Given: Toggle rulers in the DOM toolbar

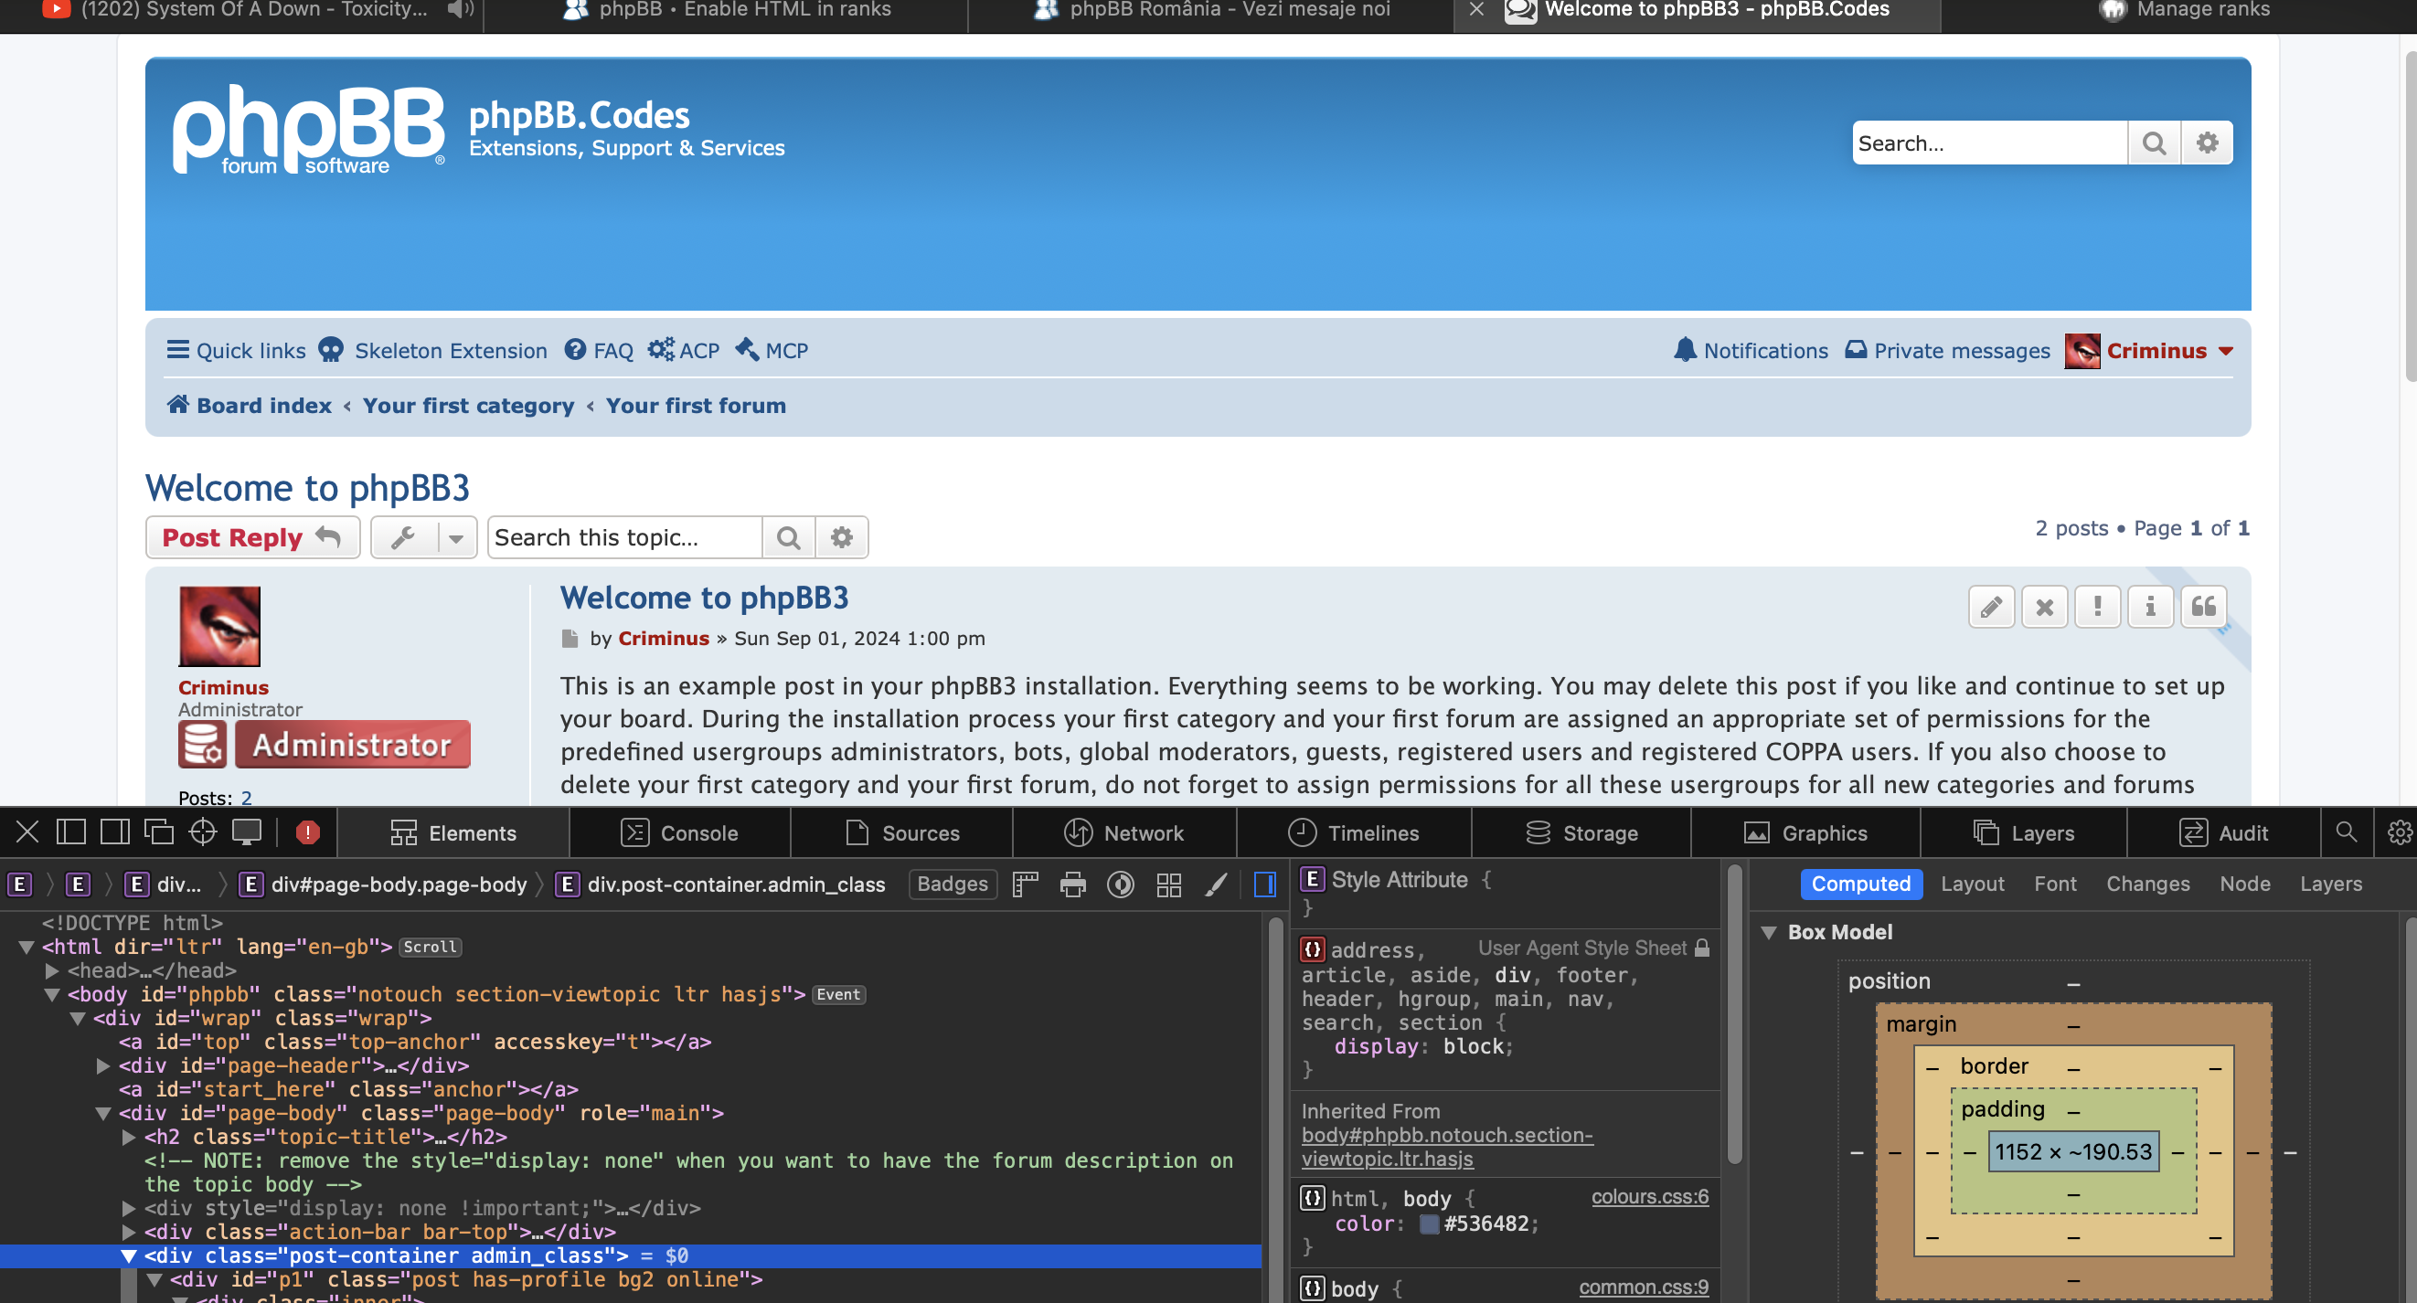Looking at the screenshot, I should 1026,884.
